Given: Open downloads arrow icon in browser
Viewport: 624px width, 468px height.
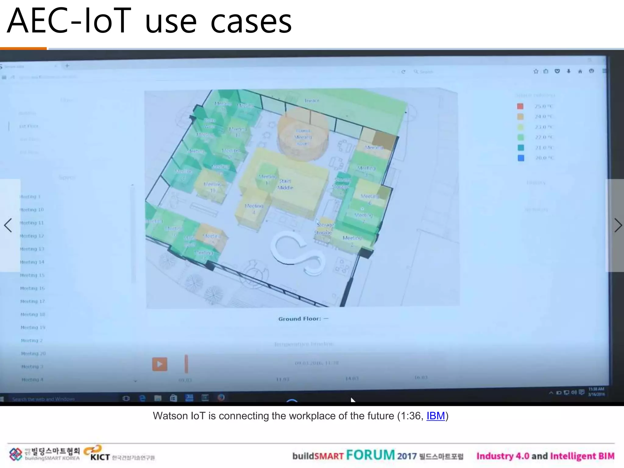Looking at the screenshot, I should click(x=569, y=71).
